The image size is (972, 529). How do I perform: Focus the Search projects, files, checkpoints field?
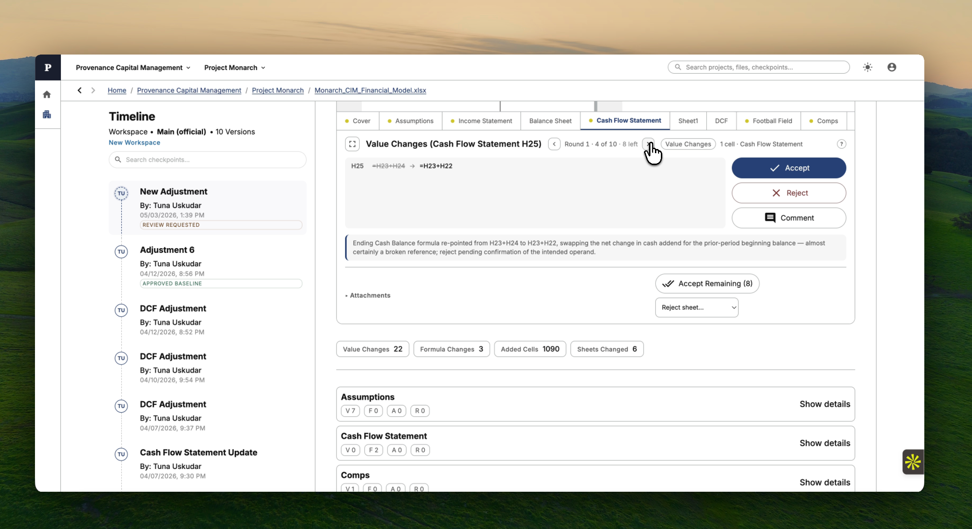coord(759,67)
